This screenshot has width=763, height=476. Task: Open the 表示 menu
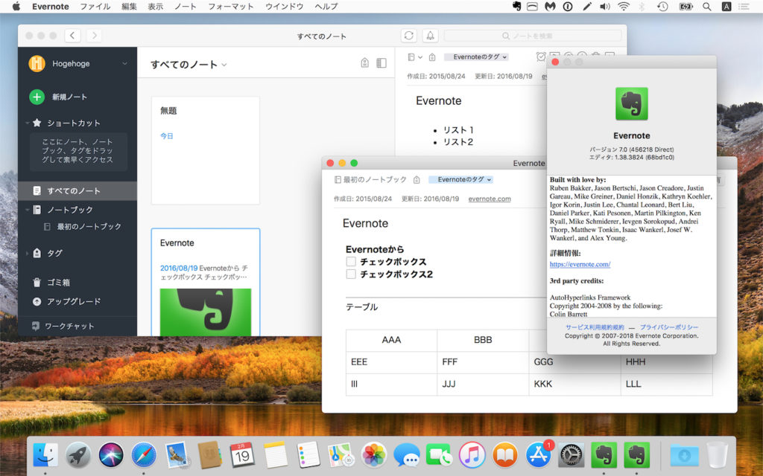(x=155, y=6)
